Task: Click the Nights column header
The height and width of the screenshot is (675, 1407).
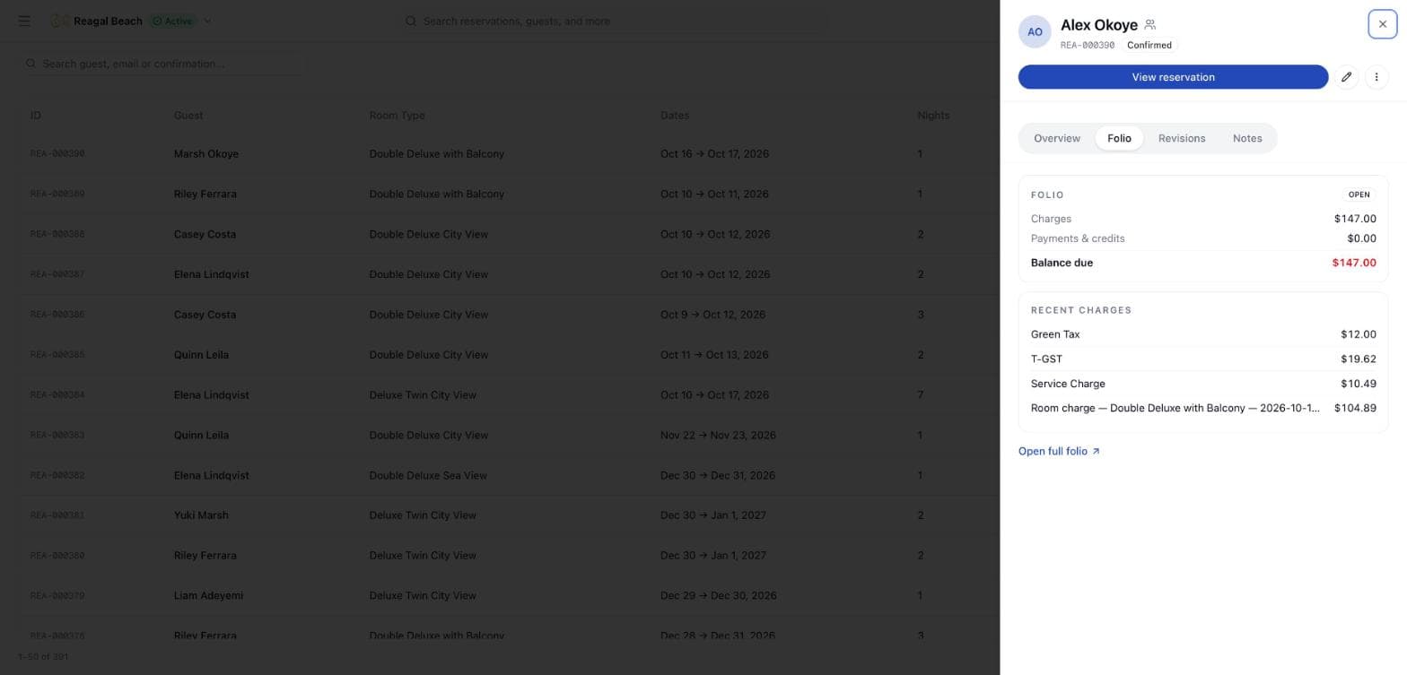Action: click(933, 116)
